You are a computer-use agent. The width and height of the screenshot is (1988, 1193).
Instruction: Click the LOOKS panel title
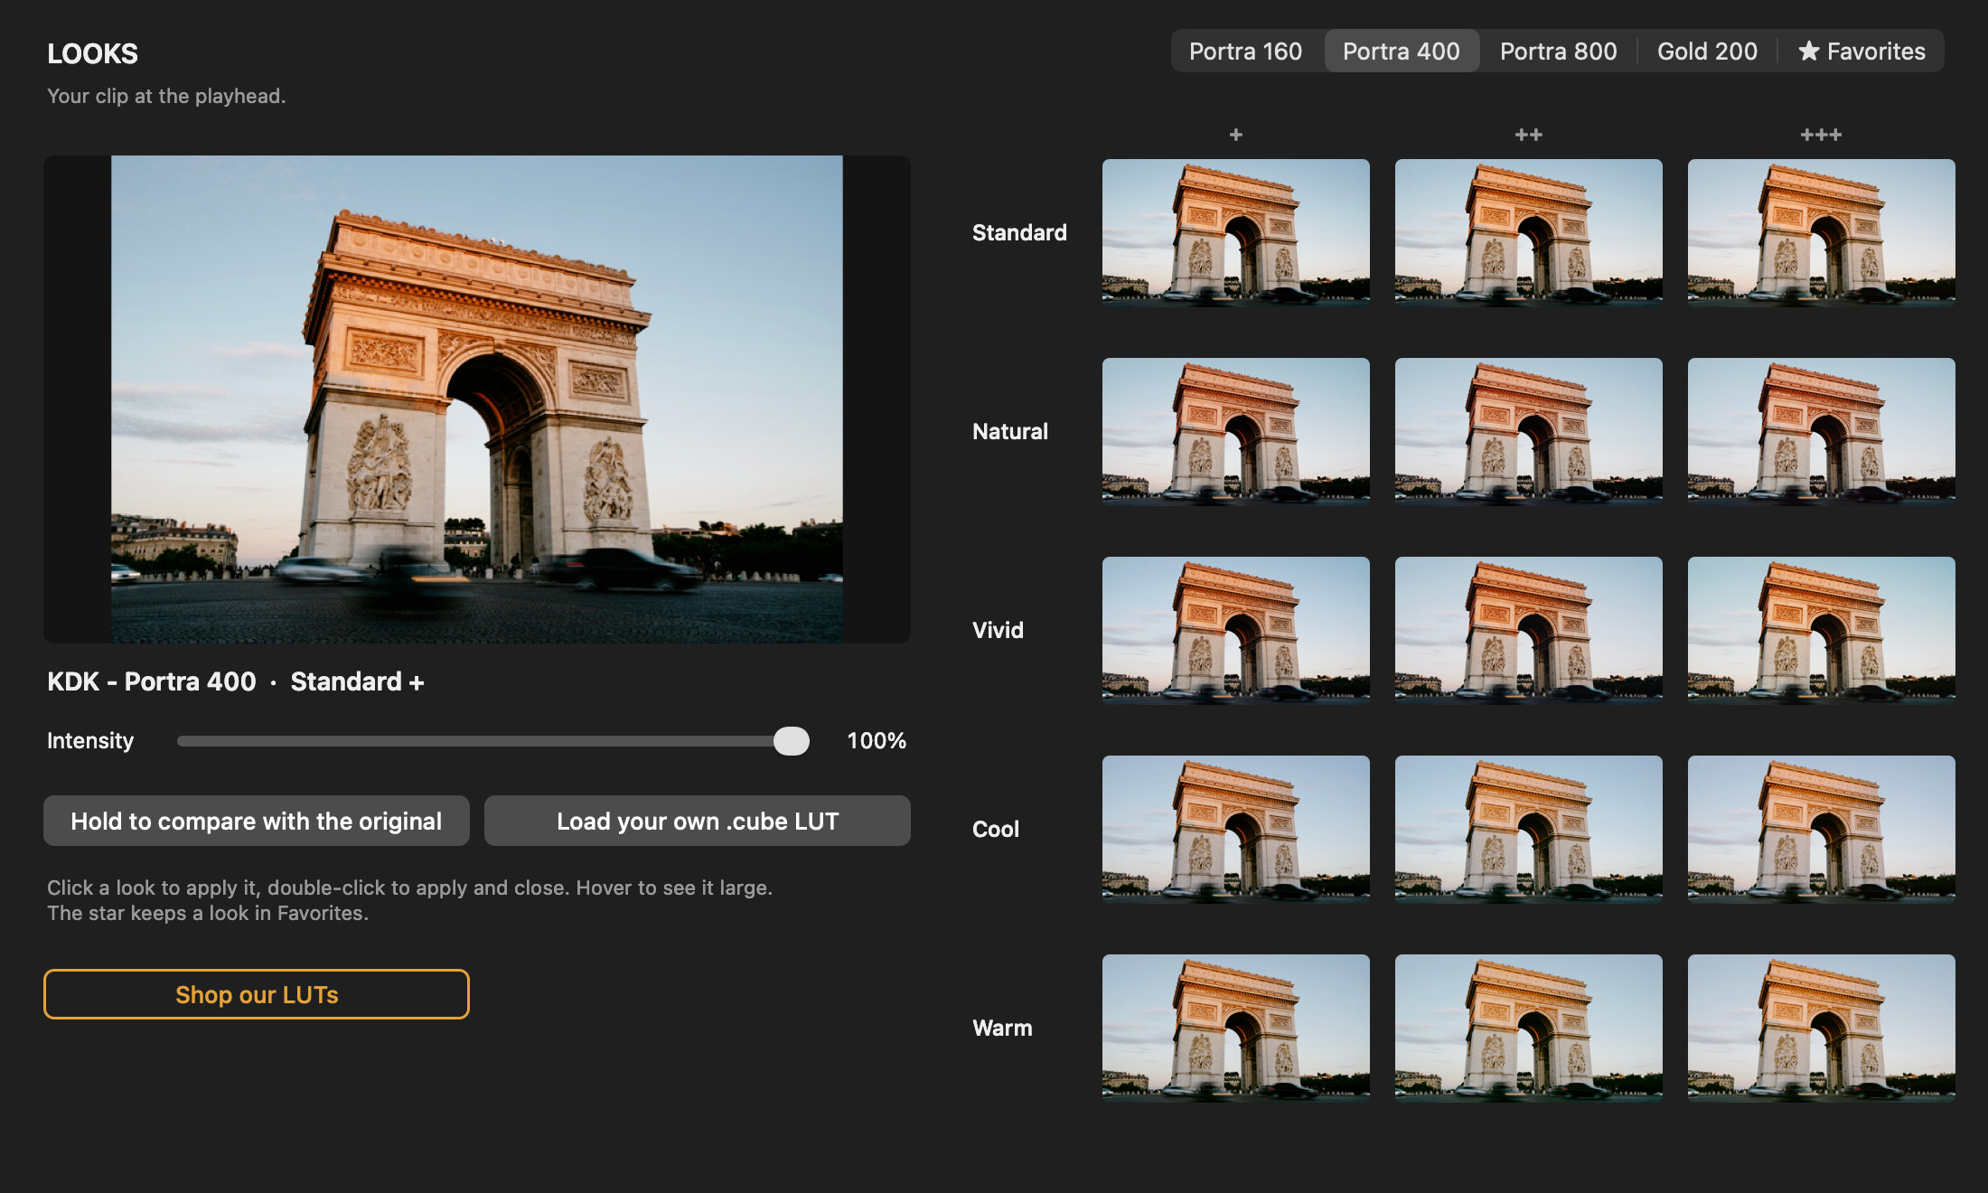click(92, 53)
